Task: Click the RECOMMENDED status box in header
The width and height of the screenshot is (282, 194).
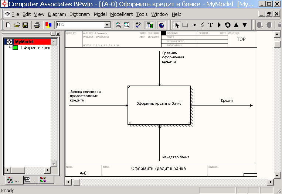Action: (164, 41)
